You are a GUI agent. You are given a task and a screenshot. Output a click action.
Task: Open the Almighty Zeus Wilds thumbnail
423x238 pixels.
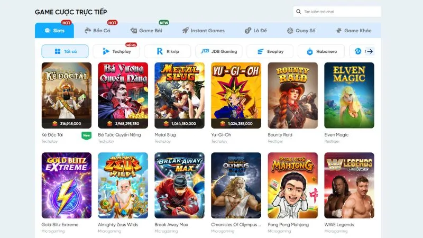[x=123, y=186]
